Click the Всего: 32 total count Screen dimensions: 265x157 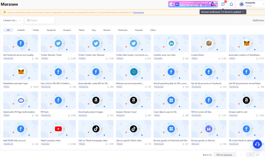point(207,155)
